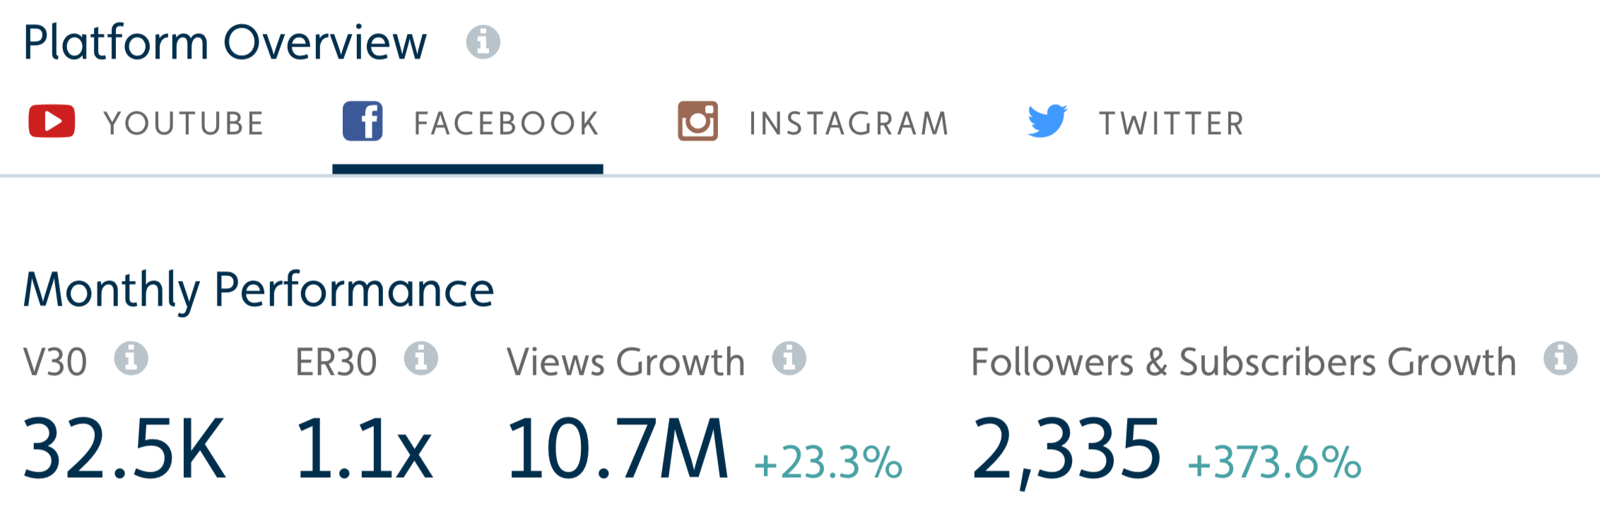The image size is (1600, 521).
Task: Click the Instagram camera logo icon
Action: [698, 121]
